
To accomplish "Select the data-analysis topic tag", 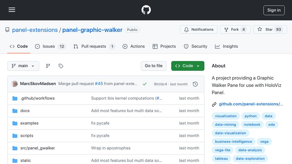I will pyautogui.click(x=250, y=150).
